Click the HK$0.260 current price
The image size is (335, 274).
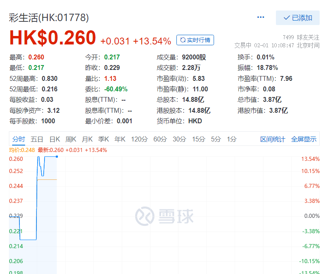tap(52, 38)
